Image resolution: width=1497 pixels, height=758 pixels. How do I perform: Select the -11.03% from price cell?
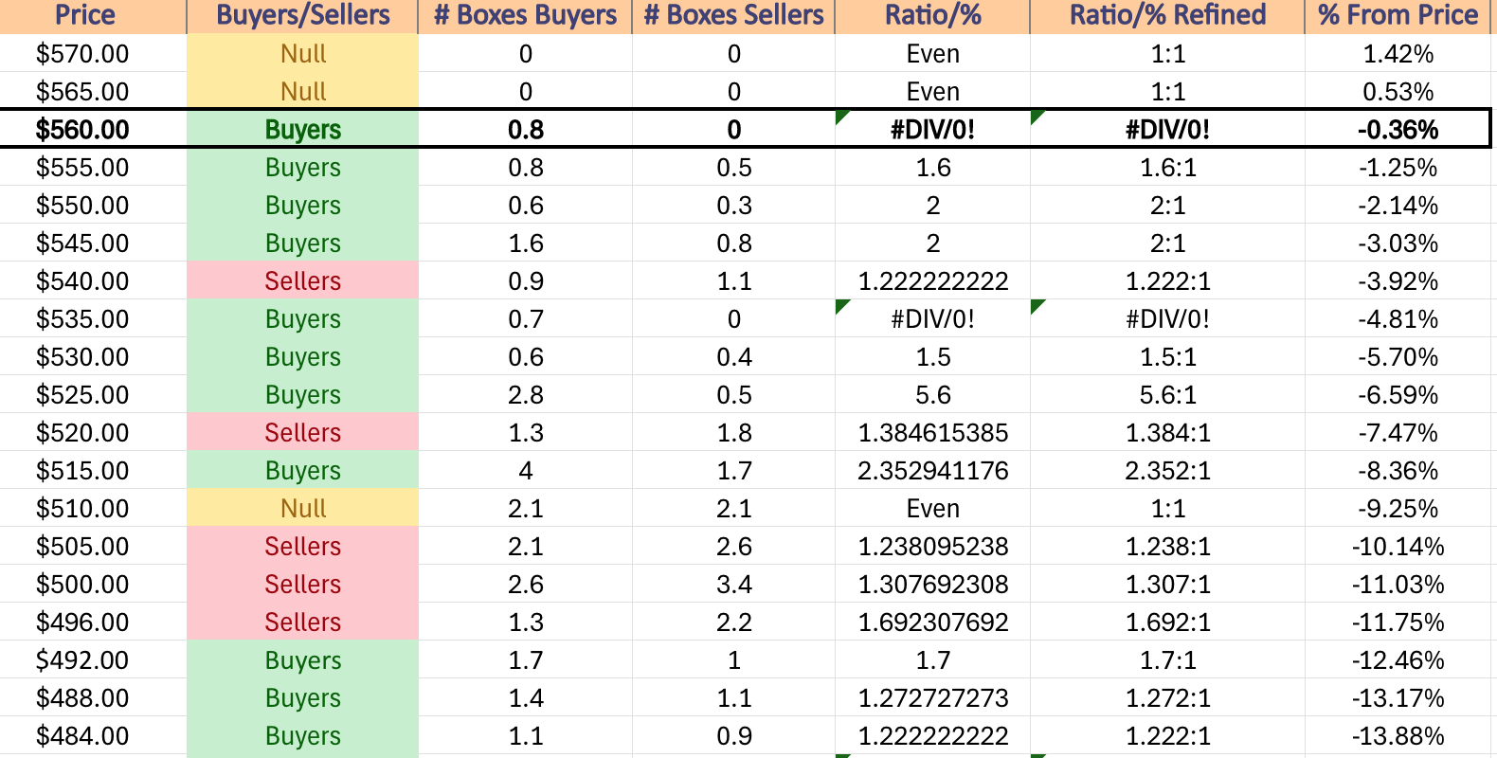coord(1398,584)
